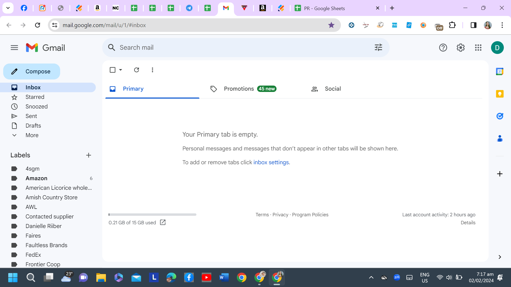The height and width of the screenshot is (287, 511).
Task: Open the American Licorice whole... label
Action: tap(48, 188)
